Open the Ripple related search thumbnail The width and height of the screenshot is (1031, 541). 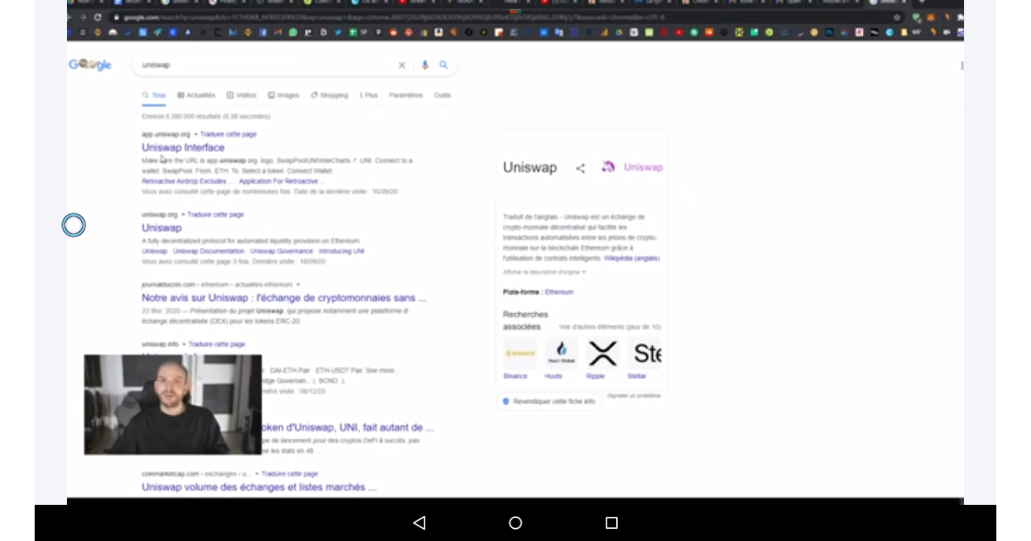pos(602,353)
